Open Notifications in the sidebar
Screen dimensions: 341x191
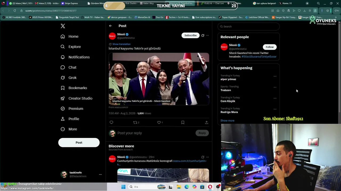tap(75, 57)
